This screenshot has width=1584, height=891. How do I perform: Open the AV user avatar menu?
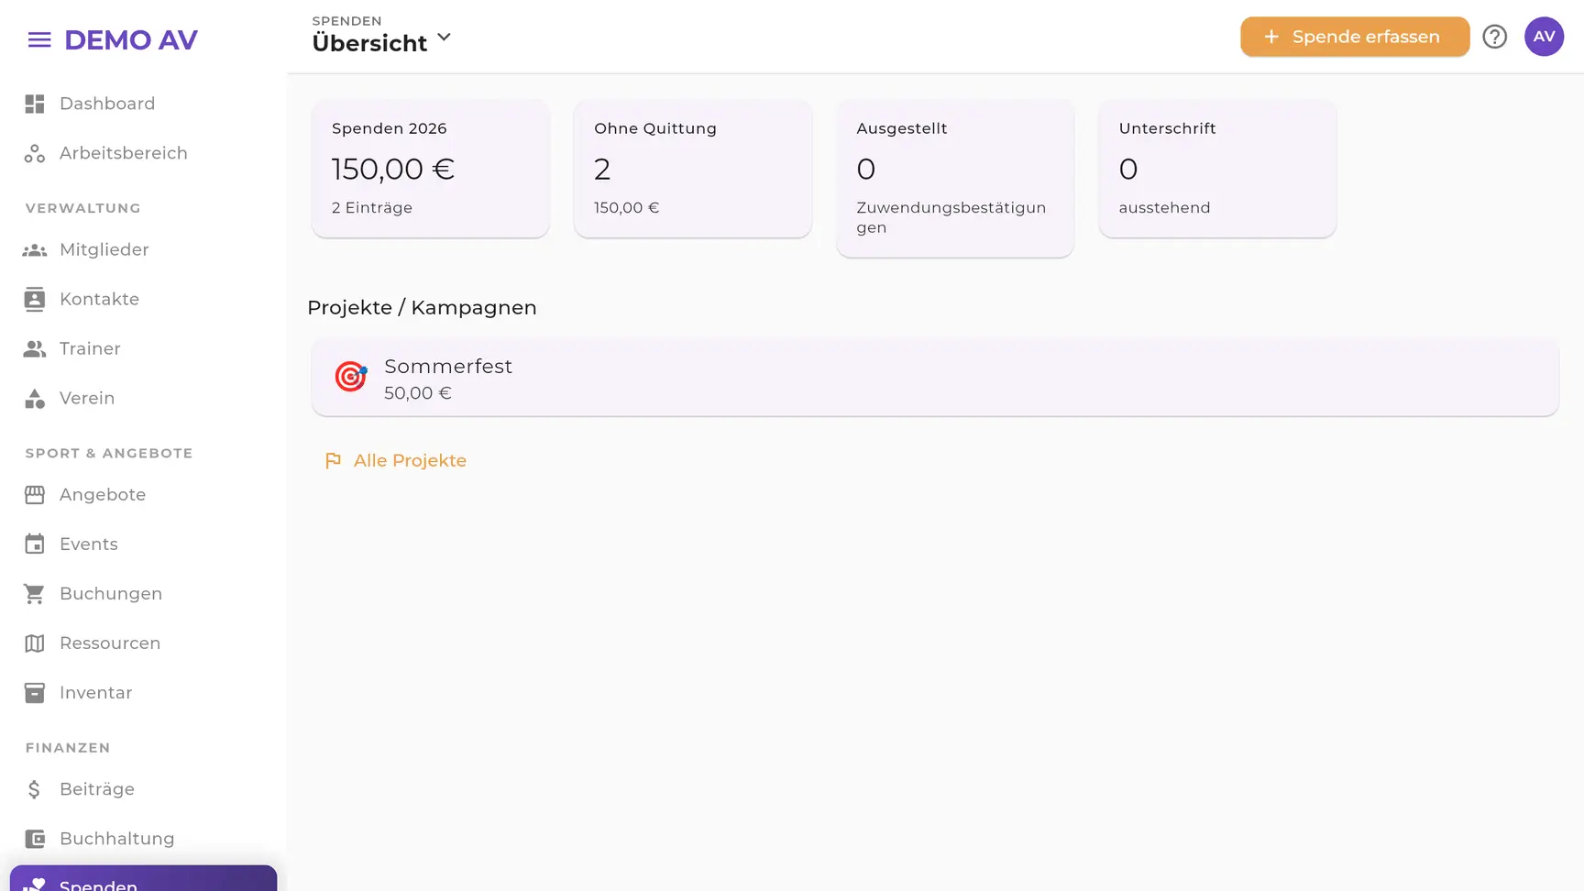point(1545,37)
